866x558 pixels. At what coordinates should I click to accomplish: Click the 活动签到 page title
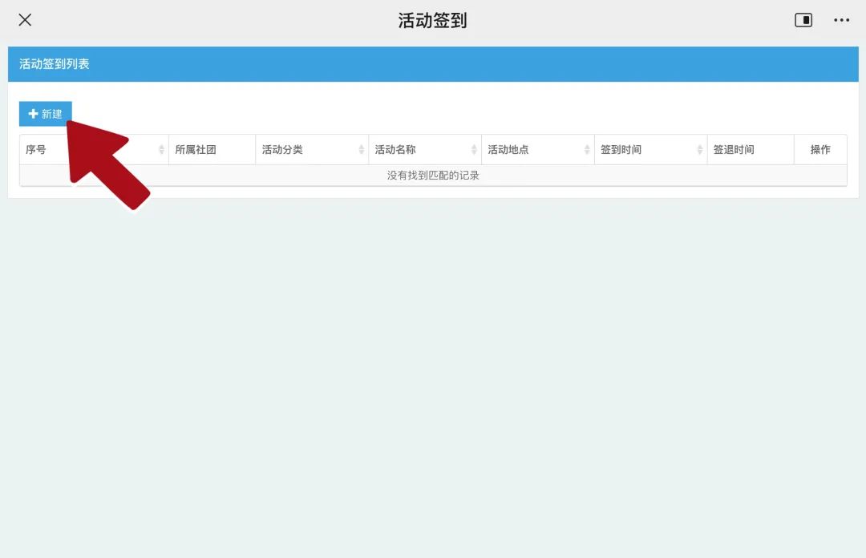tap(432, 20)
